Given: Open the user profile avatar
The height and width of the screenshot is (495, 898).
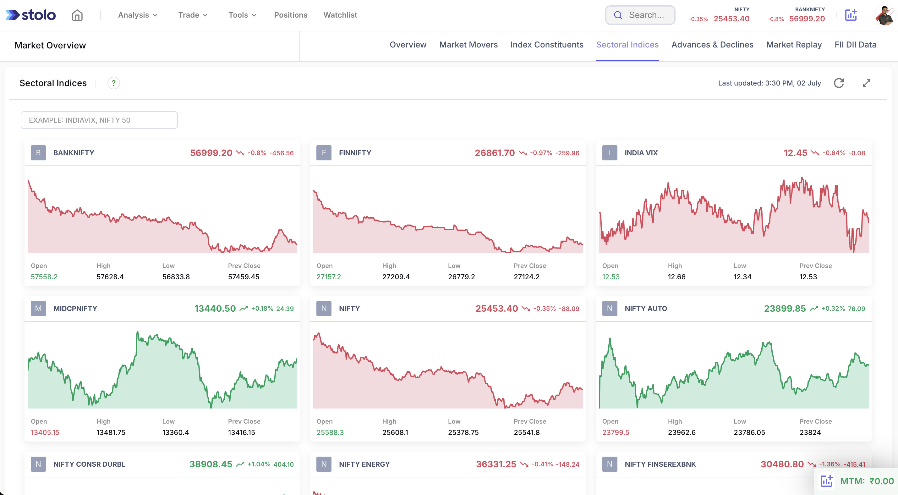Looking at the screenshot, I should pos(885,15).
